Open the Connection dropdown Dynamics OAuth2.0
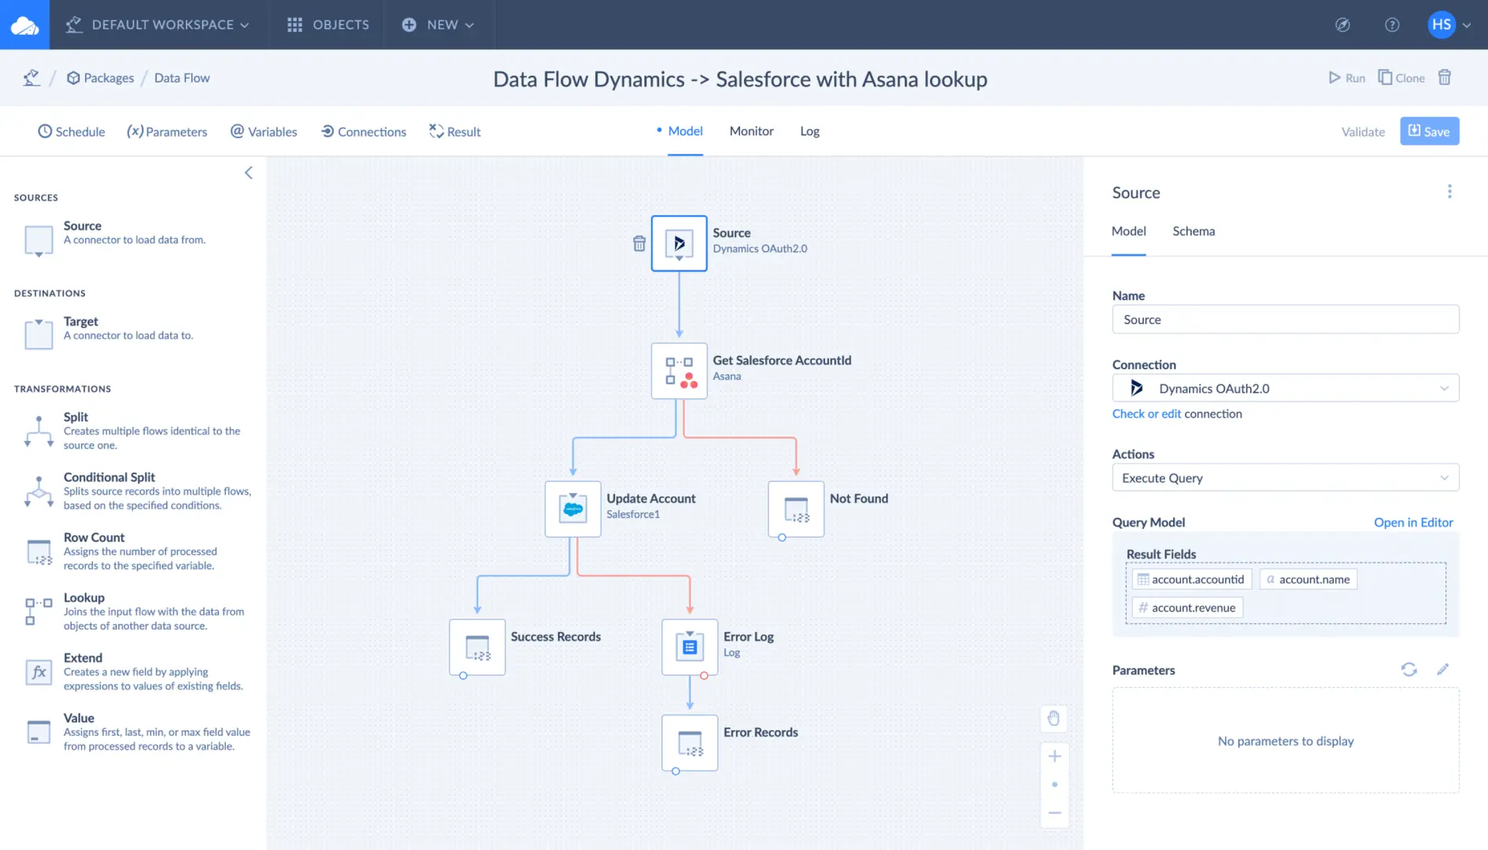 (1285, 388)
